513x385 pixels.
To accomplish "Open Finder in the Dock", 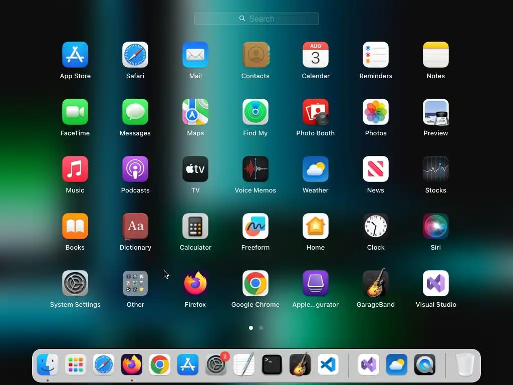I will [48, 364].
